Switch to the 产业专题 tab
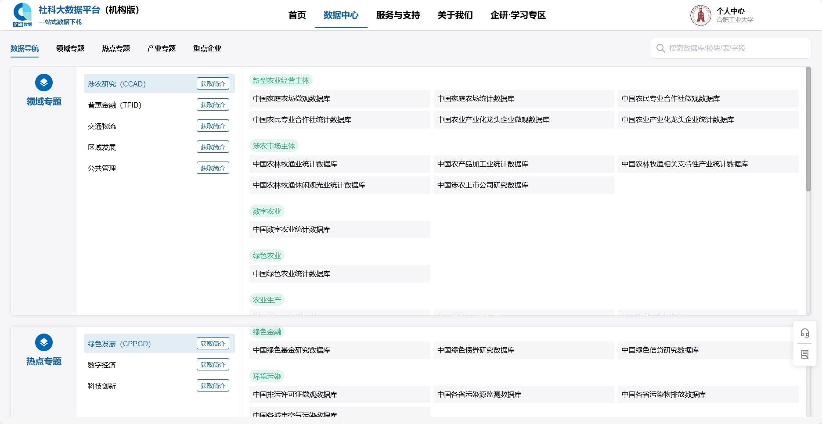 click(161, 48)
